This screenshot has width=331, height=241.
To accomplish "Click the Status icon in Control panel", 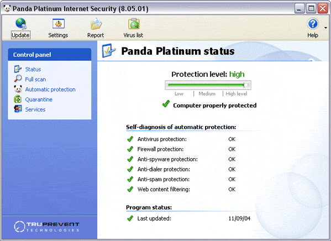I will [18, 69].
